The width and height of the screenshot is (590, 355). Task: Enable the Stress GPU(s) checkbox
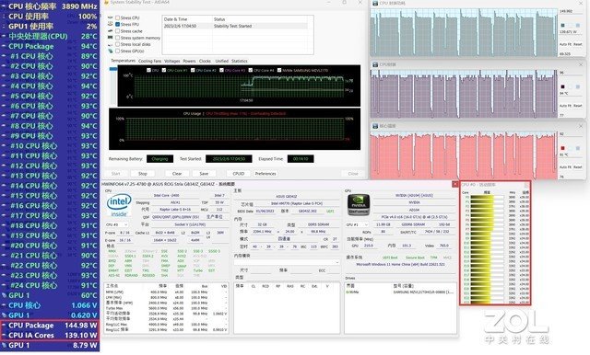pyautogui.click(x=118, y=51)
